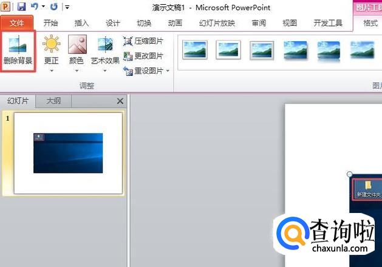This screenshot has height=267, width=382.
Task: Click 更改图片 change picture
Action: pos(143,56)
